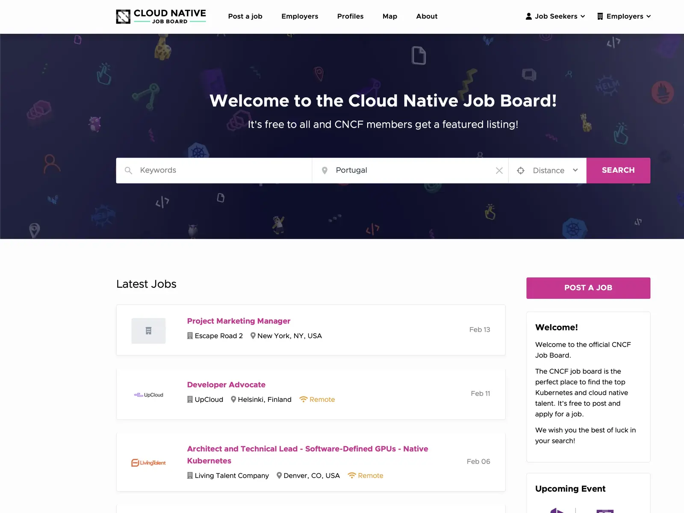Screen dimensions: 684x513
Task: Click the magnifier icon in Keywords field
Action: click(x=128, y=171)
